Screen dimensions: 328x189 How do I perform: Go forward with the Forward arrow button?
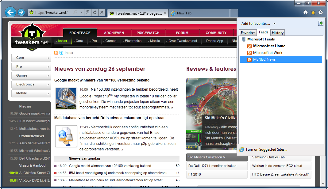tap(21, 12)
